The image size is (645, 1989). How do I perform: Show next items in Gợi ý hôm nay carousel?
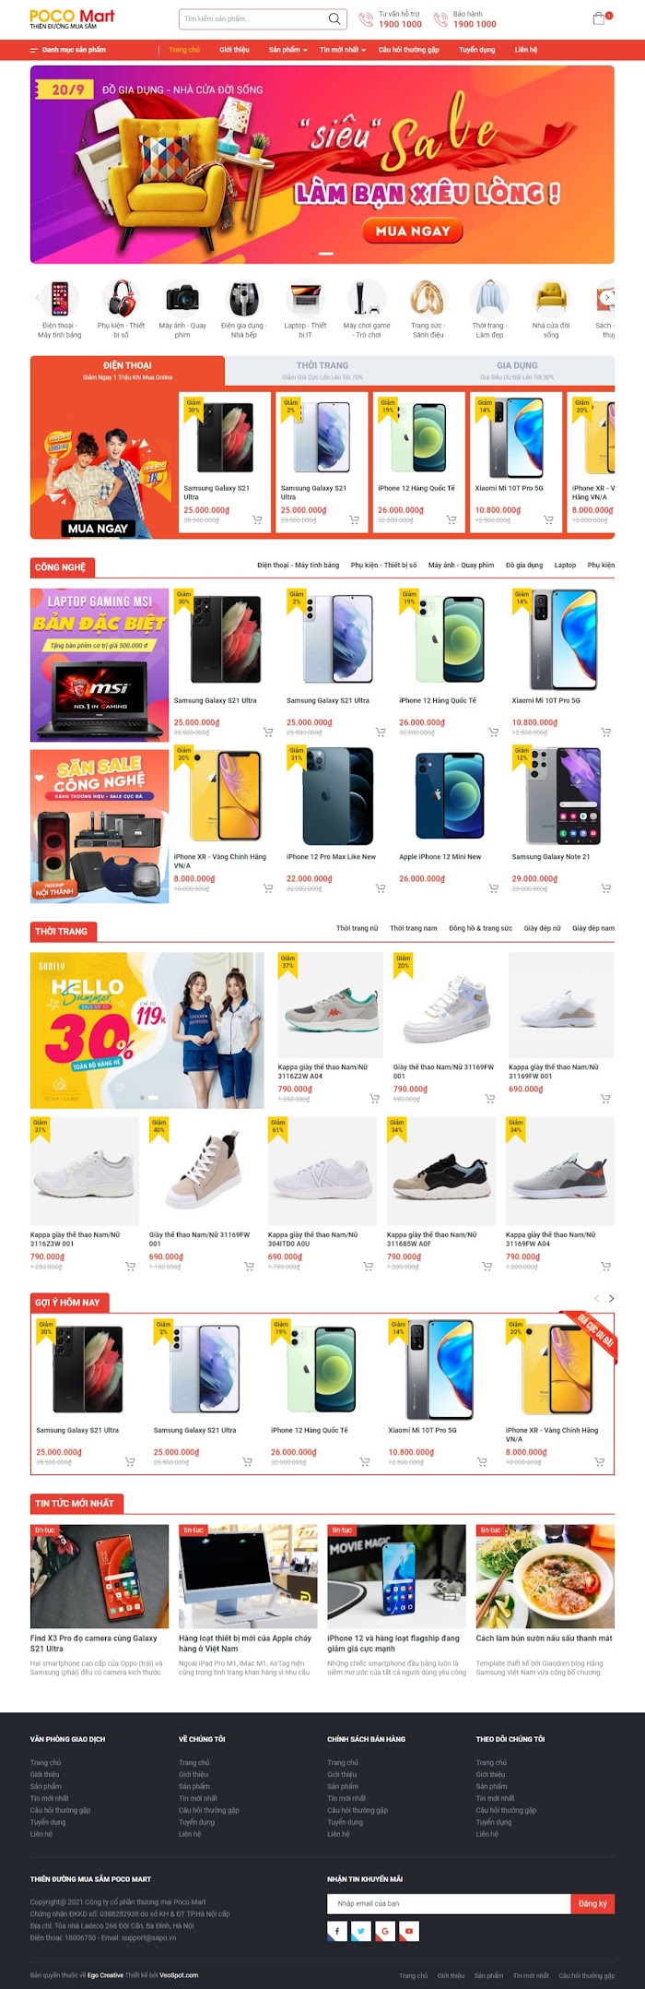coord(611,1298)
